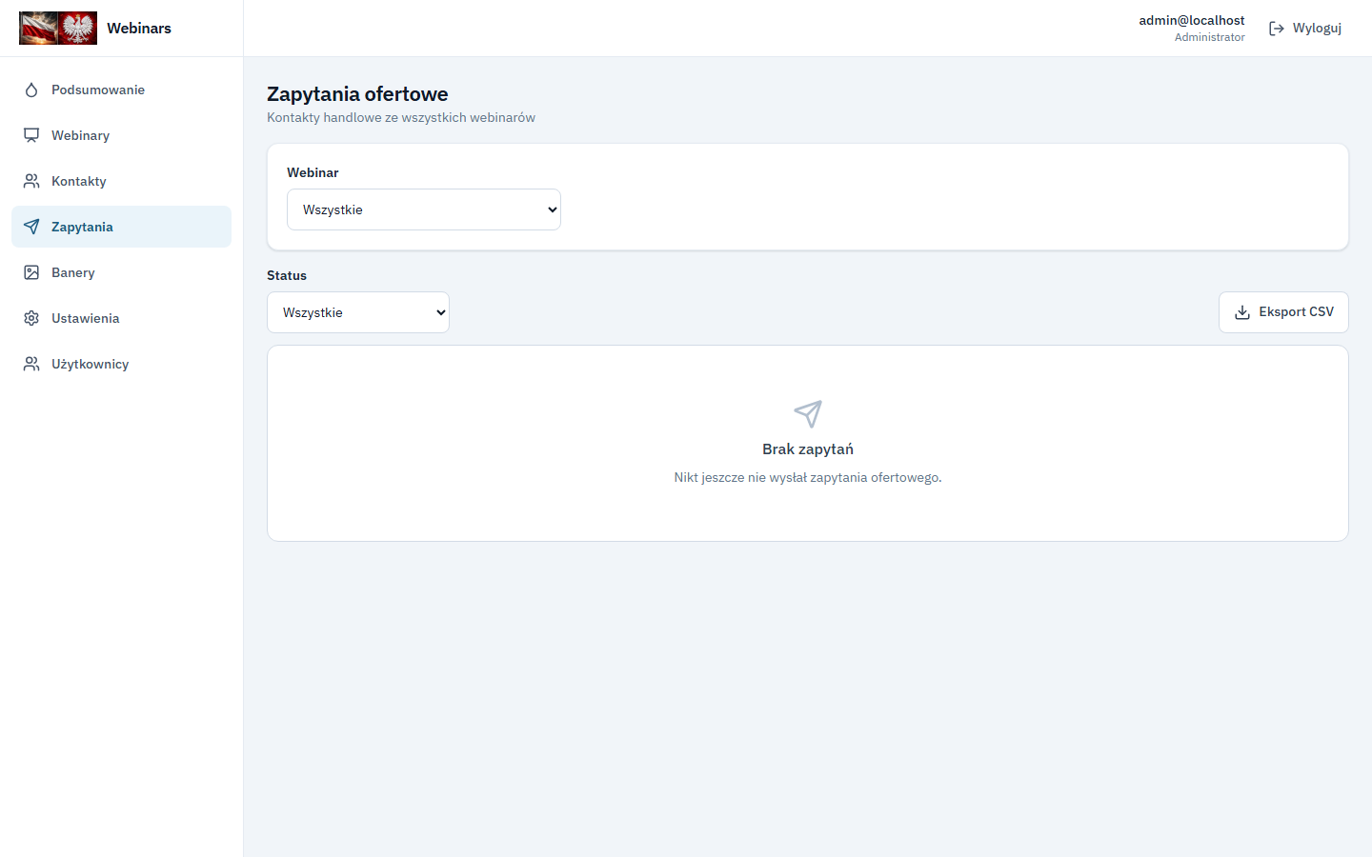Click the Polish flag logo image
The image size is (1372, 857).
[x=58, y=29]
